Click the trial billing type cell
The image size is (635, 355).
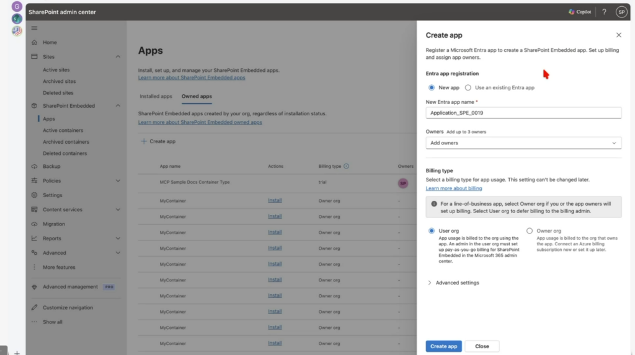322,182
